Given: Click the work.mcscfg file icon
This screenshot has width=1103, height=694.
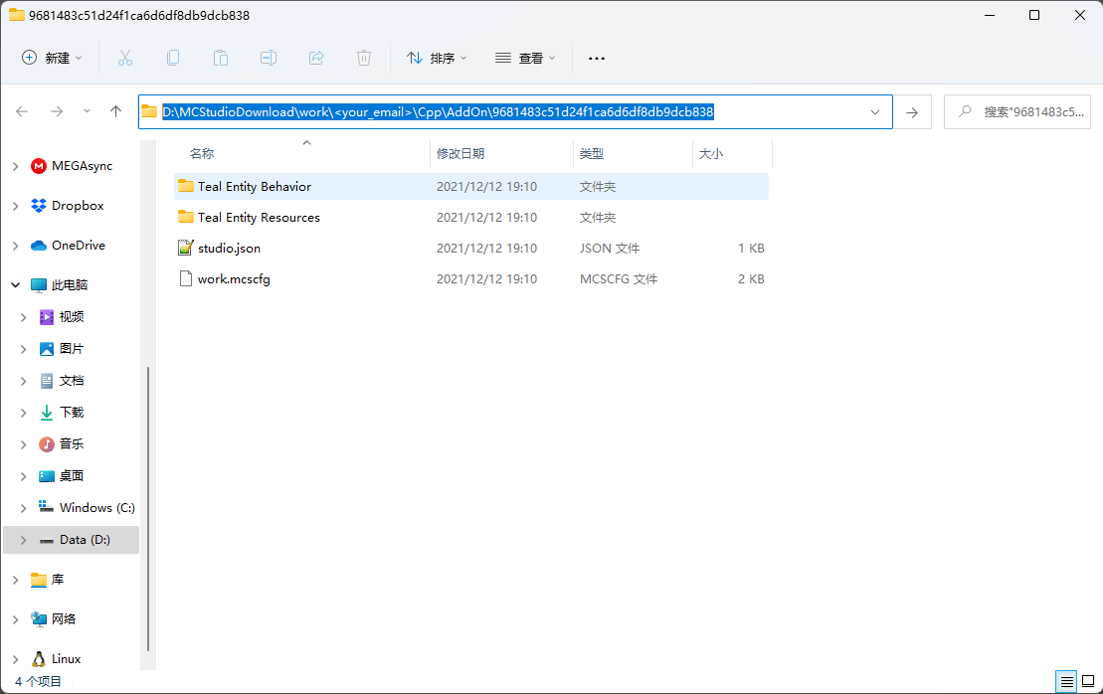Looking at the screenshot, I should coord(186,278).
